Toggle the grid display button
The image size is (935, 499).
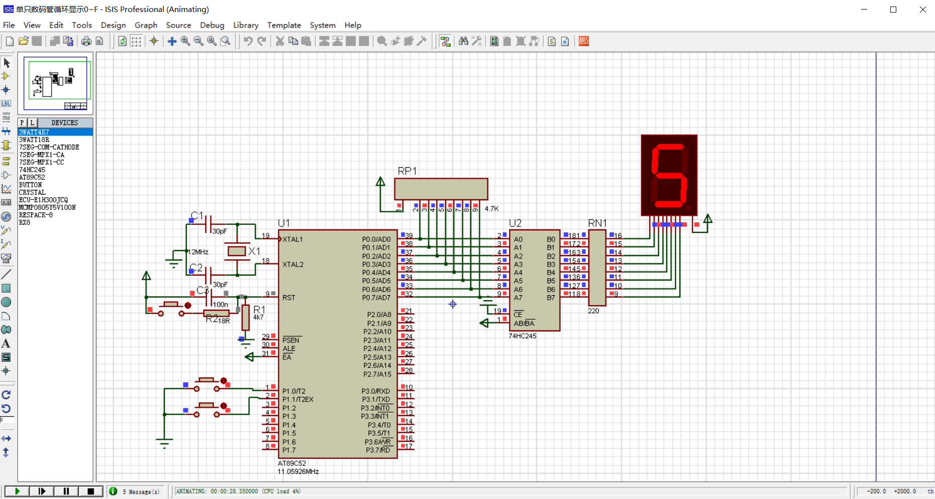[136, 41]
